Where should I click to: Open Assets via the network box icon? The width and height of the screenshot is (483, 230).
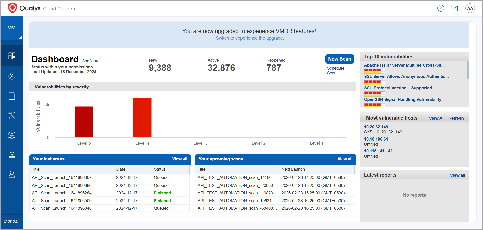coord(12,135)
